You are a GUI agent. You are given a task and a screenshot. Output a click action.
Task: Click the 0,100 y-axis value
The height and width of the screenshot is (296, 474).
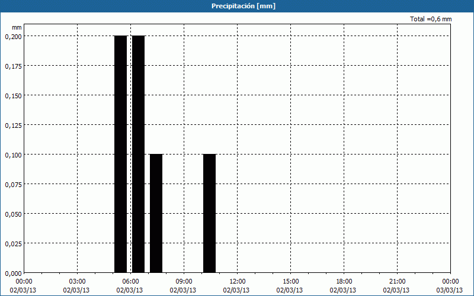pos(14,155)
